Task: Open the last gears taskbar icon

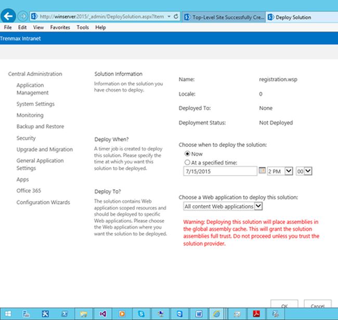Action: tap(275, 314)
